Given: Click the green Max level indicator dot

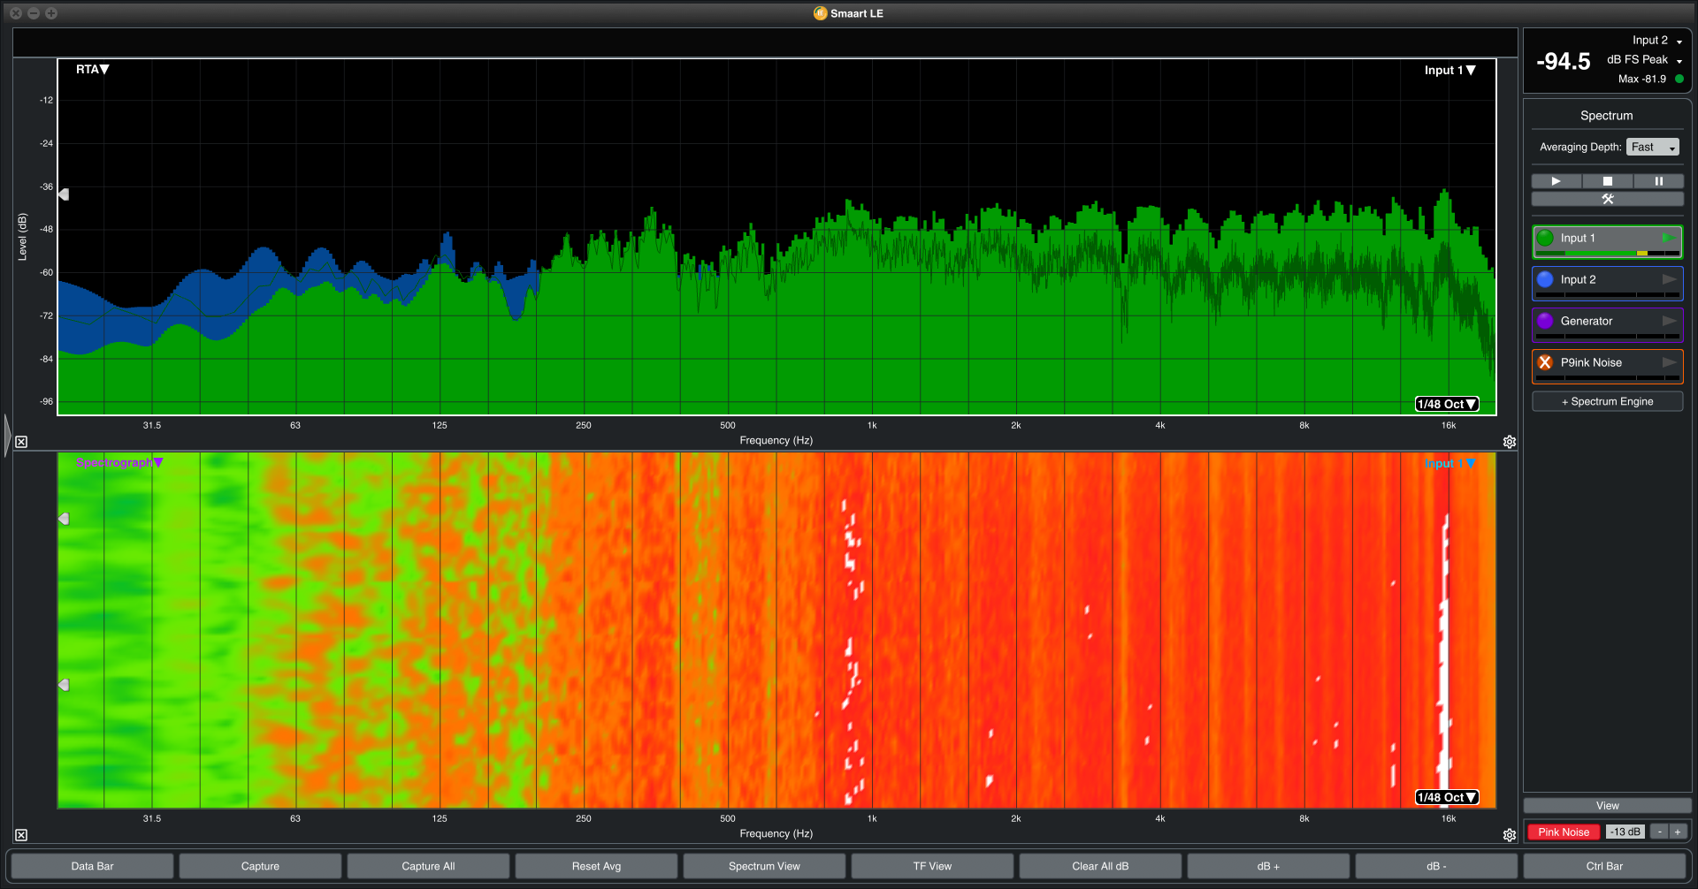Looking at the screenshot, I should pos(1679,79).
